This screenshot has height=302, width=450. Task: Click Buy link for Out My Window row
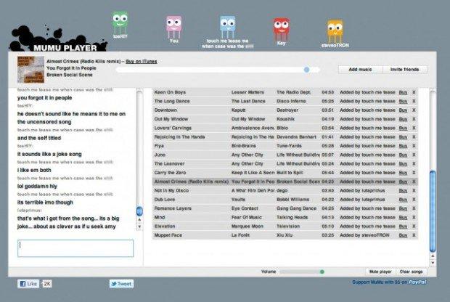coord(403,119)
